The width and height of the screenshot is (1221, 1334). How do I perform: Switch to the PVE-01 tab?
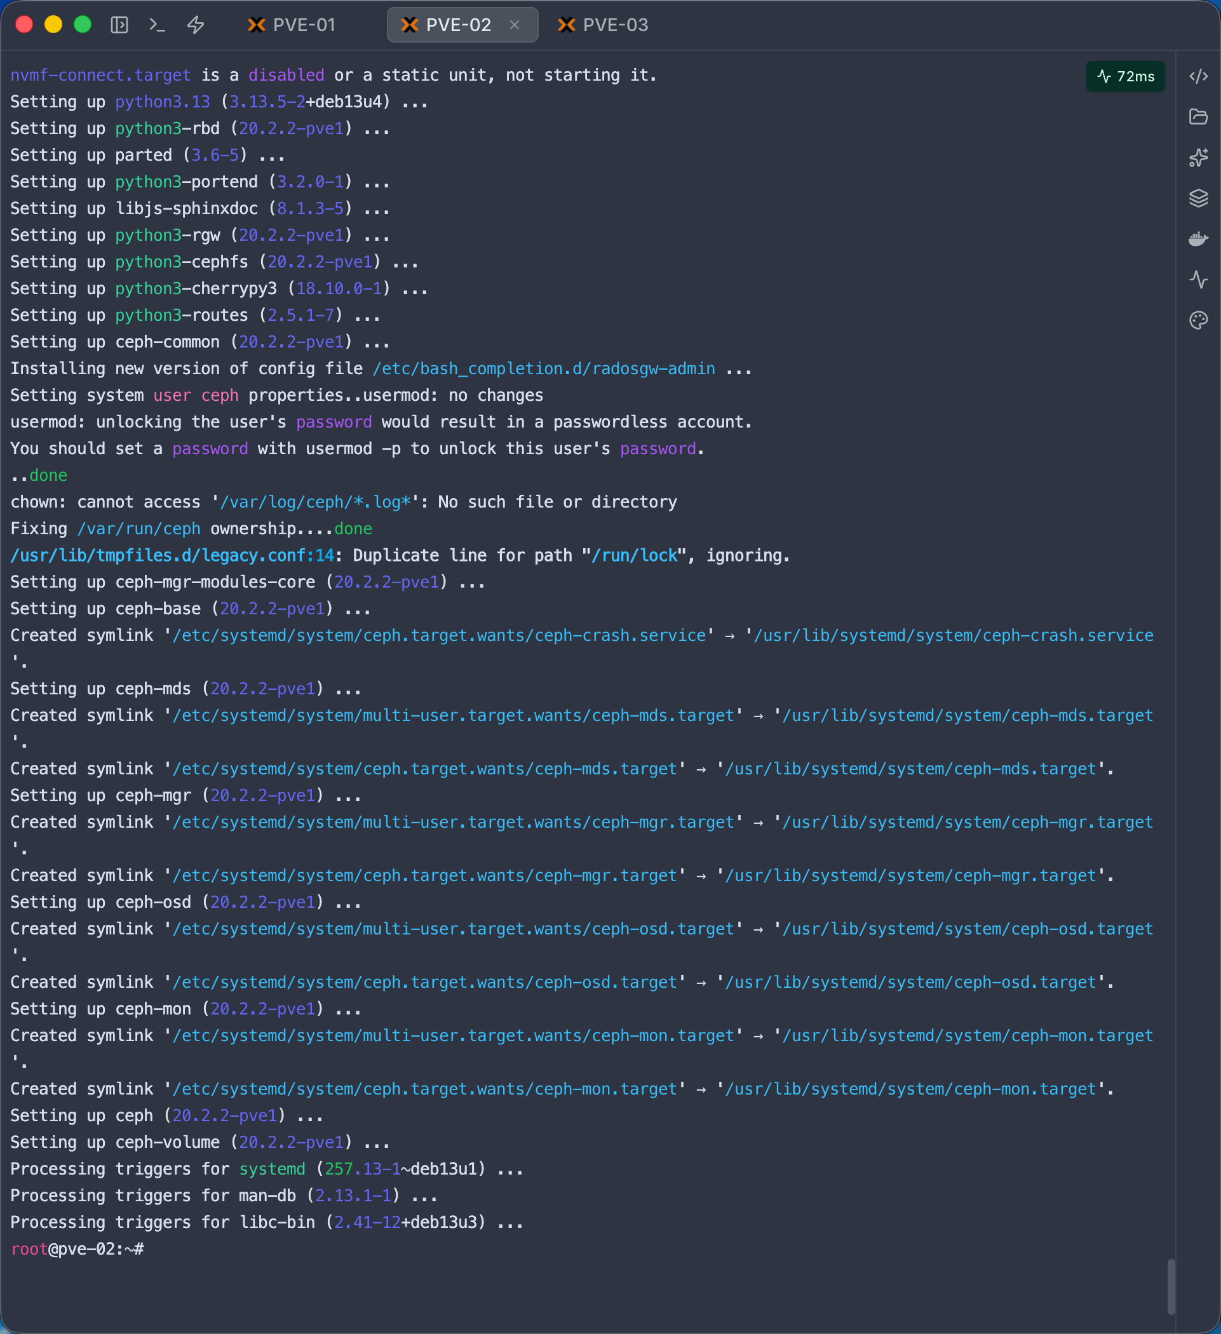pos(292,25)
